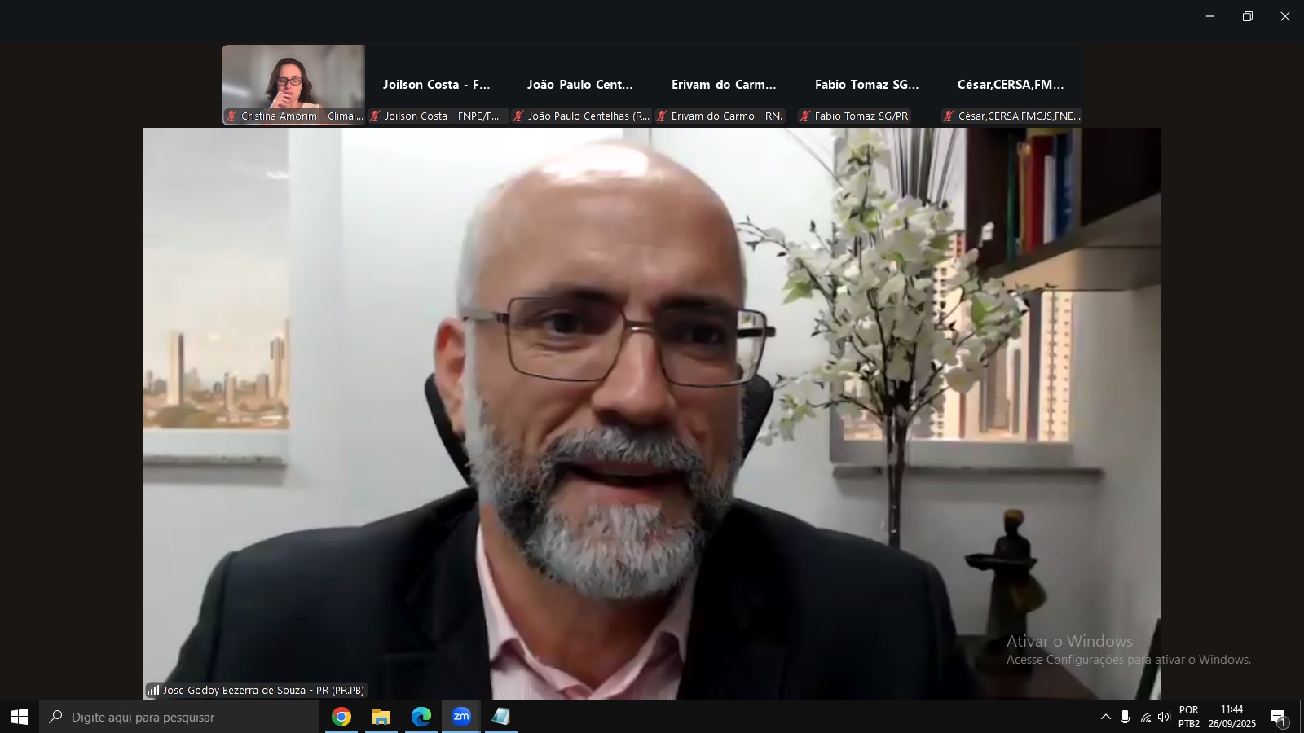Select the Joilson Costa participant tile

(x=437, y=85)
